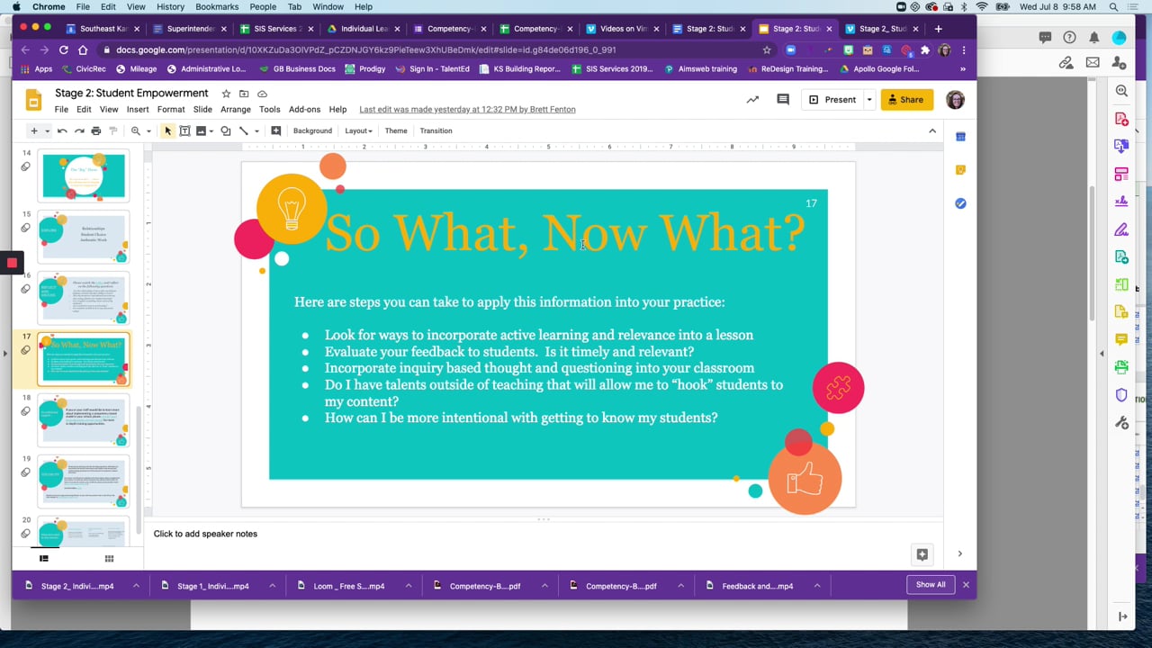This screenshot has width=1152, height=648.
Task: Open the Arrange menu
Action: click(236, 110)
